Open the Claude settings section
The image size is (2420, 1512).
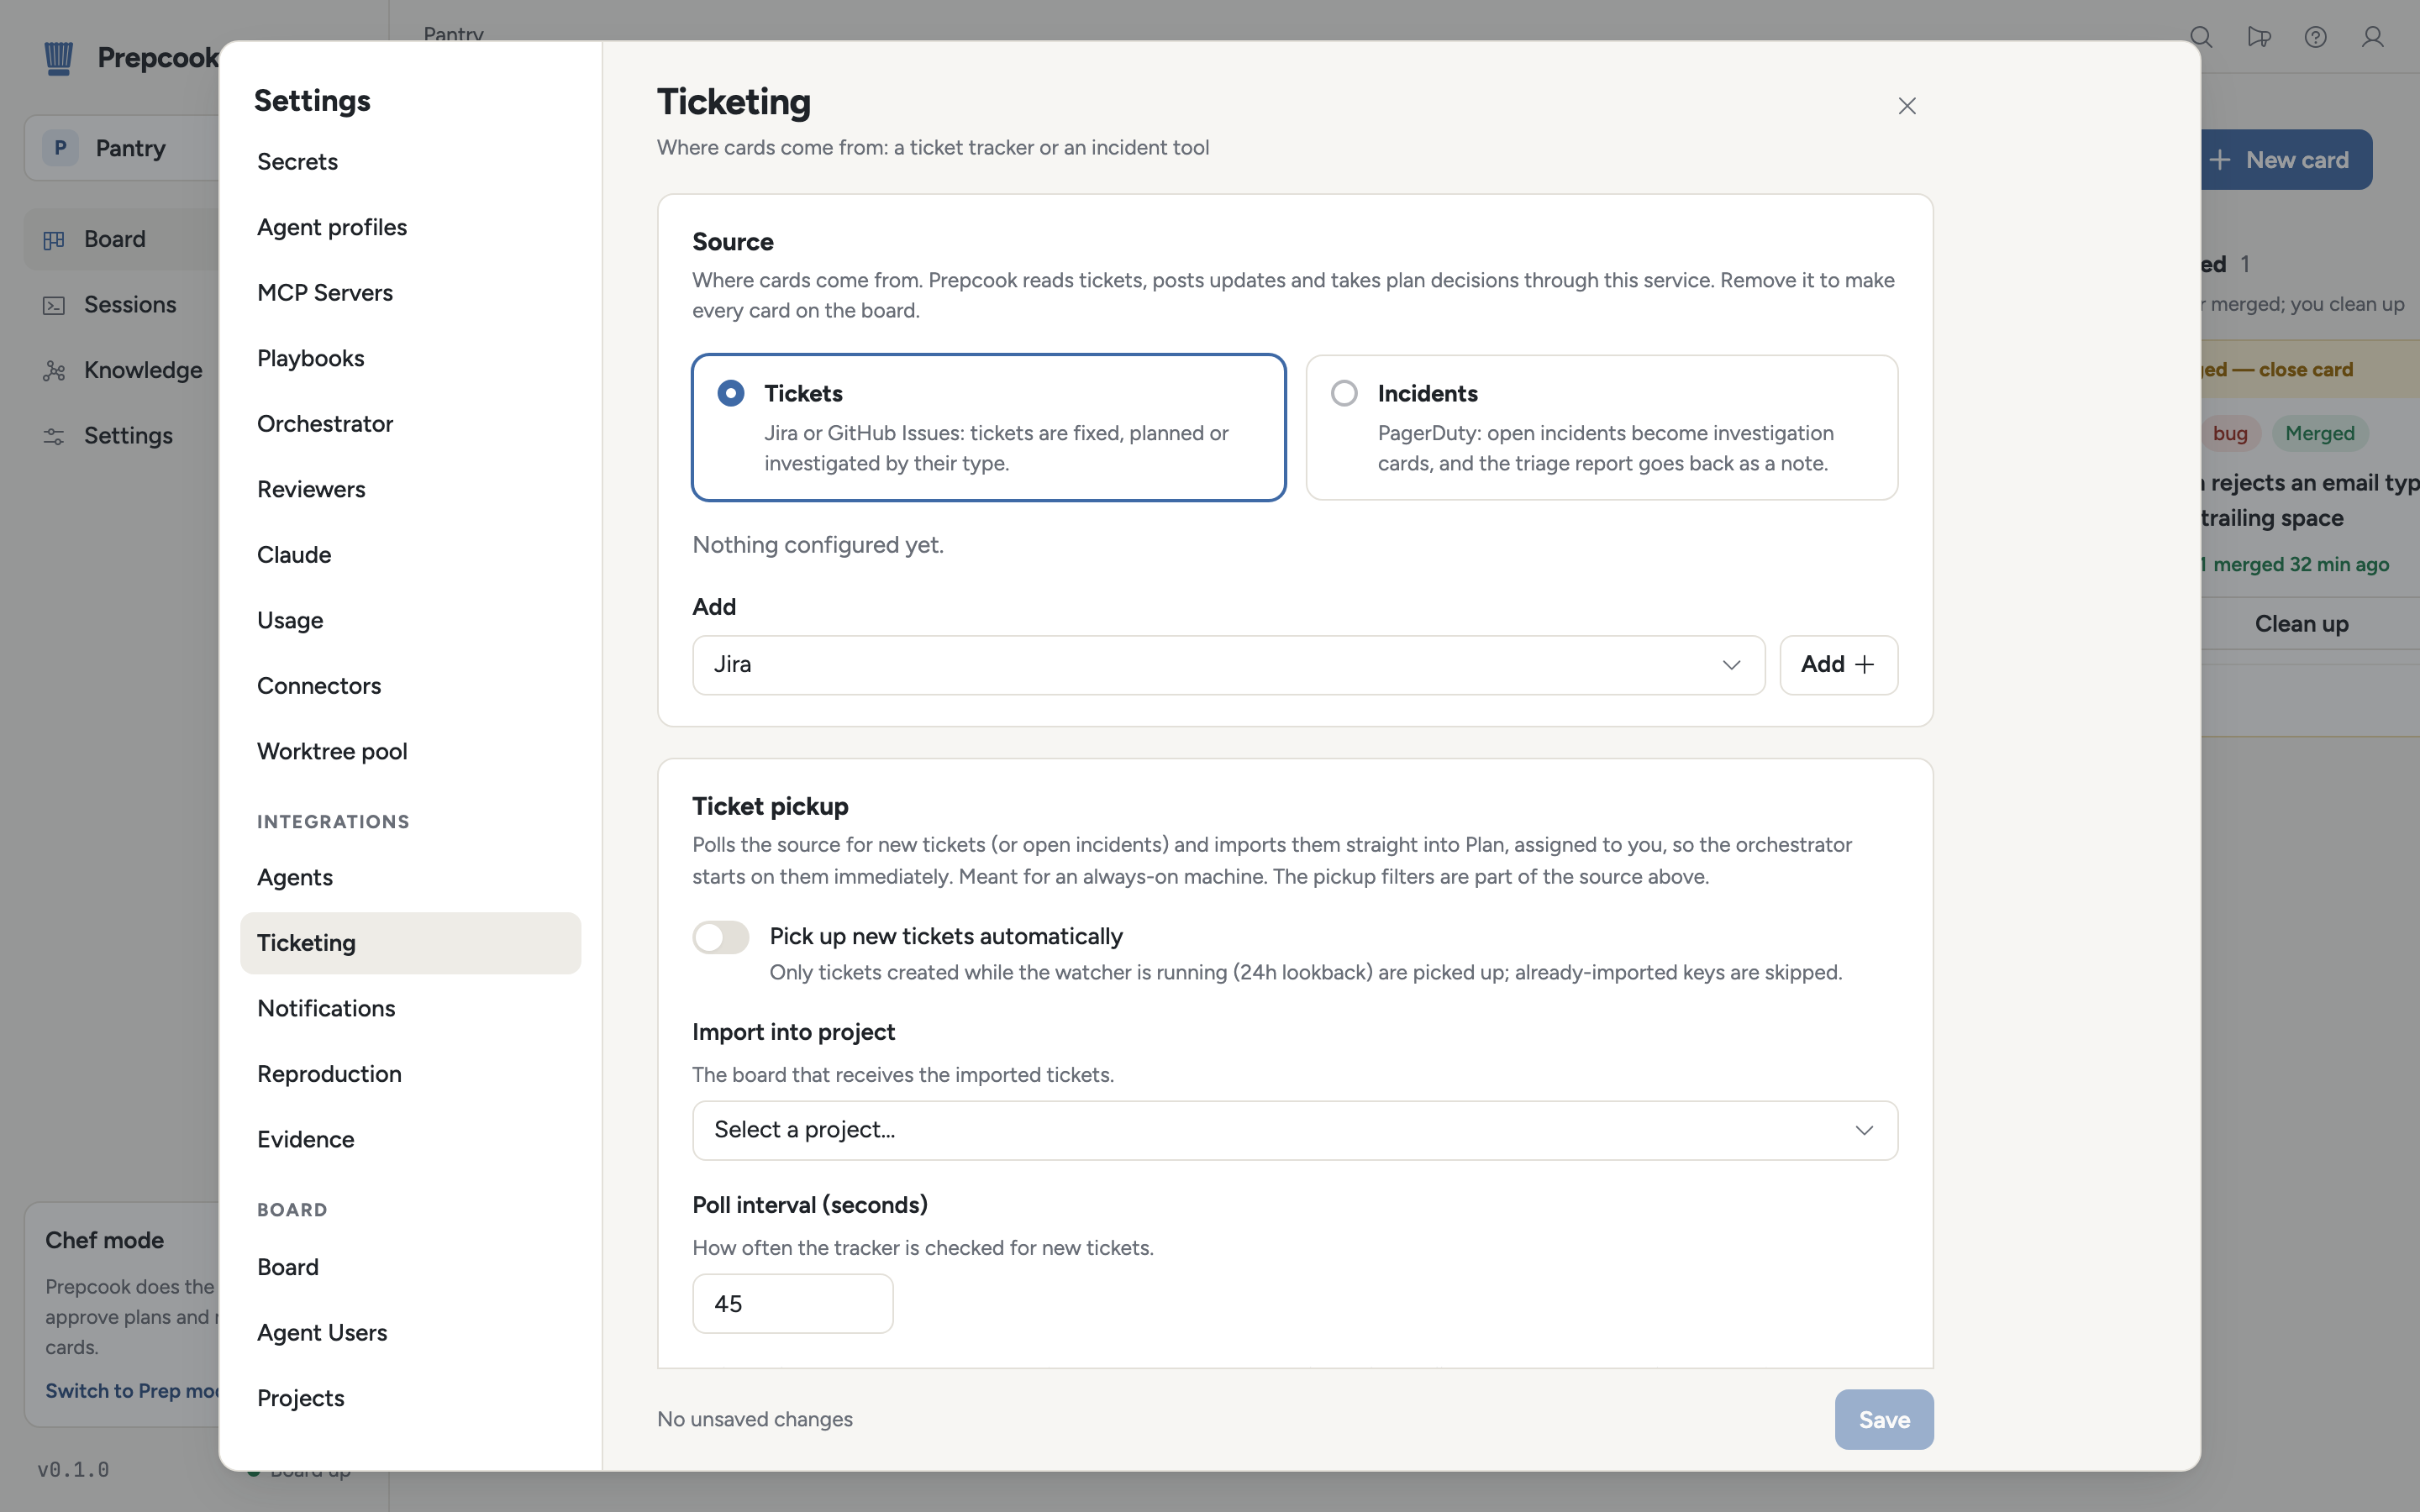point(410,555)
